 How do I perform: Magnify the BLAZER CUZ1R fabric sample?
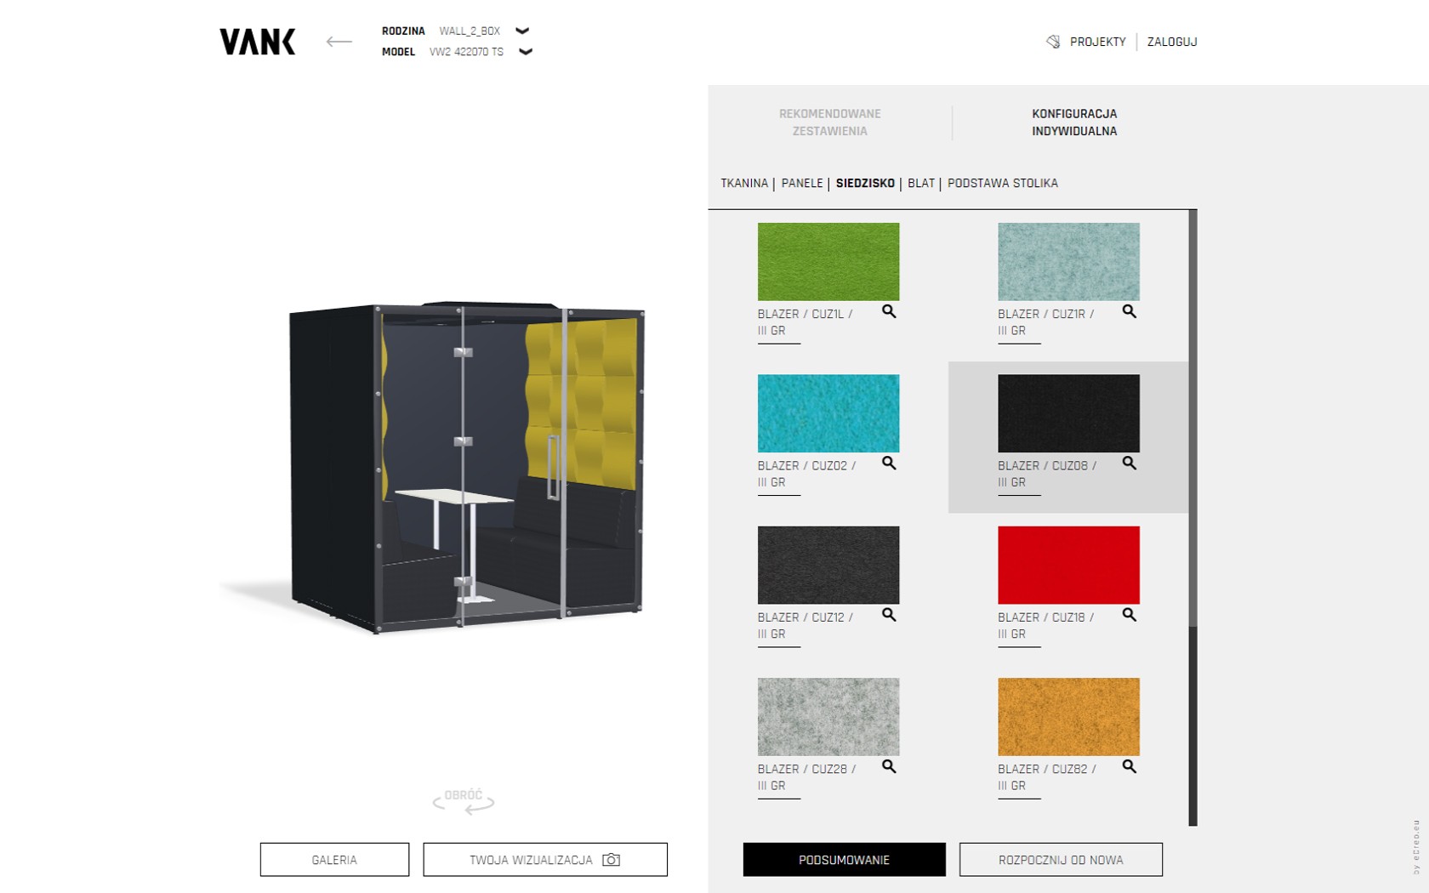pos(1129,311)
